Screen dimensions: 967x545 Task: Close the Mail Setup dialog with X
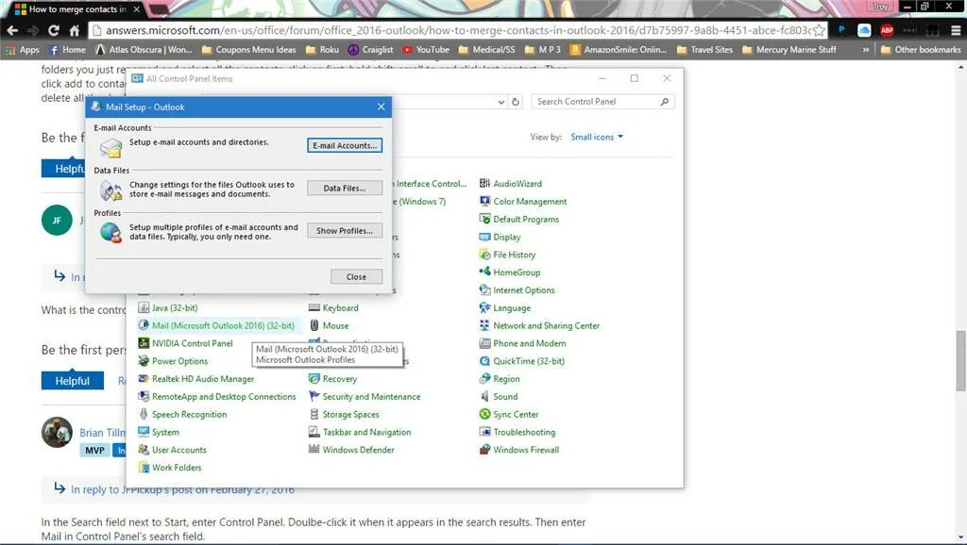tap(382, 107)
